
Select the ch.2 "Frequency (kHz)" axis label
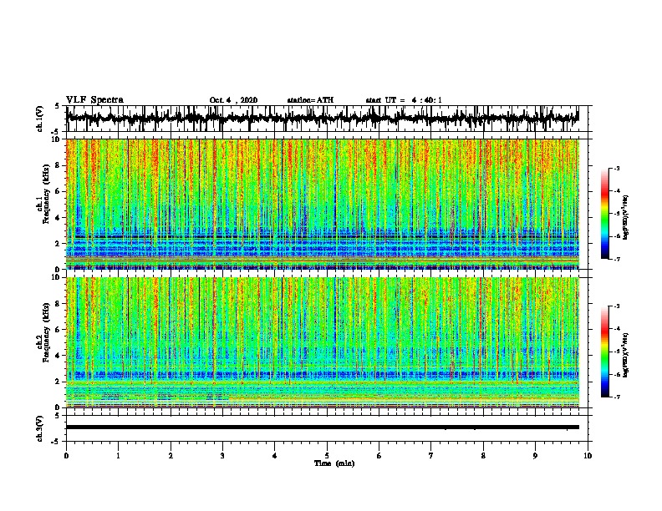click(45, 332)
